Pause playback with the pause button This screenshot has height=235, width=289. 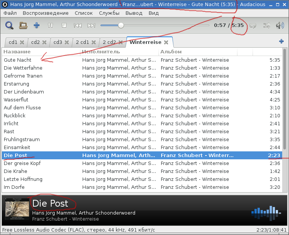click(x=50, y=25)
